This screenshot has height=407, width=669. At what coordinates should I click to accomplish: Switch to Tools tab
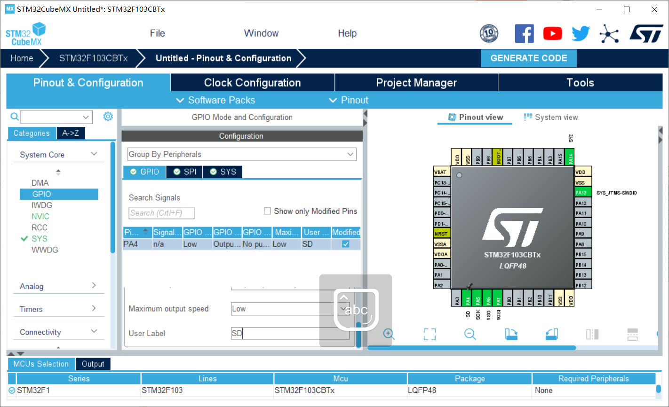581,83
